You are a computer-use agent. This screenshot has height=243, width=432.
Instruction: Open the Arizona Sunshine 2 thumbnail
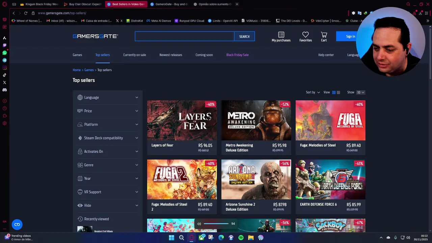[x=256, y=180]
